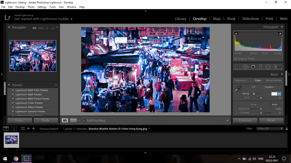
Task: Open Windows Start menu
Action: pos(5,159)
